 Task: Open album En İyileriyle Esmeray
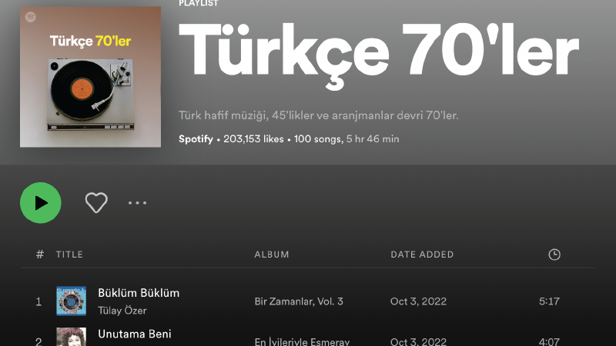point(302,341)
